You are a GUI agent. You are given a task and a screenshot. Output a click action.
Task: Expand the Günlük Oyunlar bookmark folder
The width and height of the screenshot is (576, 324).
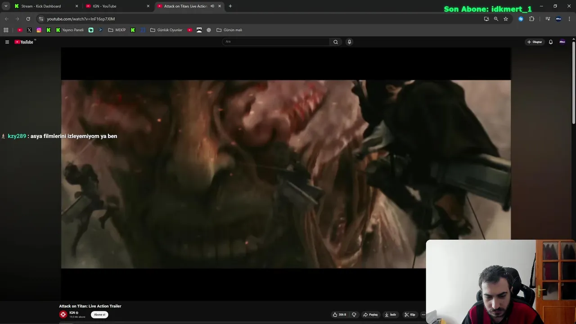point(166,30)
